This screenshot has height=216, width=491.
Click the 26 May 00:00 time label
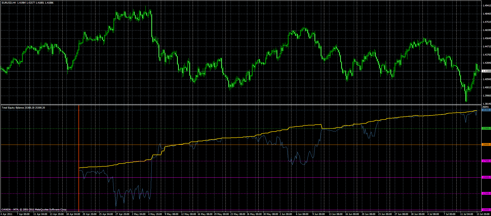254,214
